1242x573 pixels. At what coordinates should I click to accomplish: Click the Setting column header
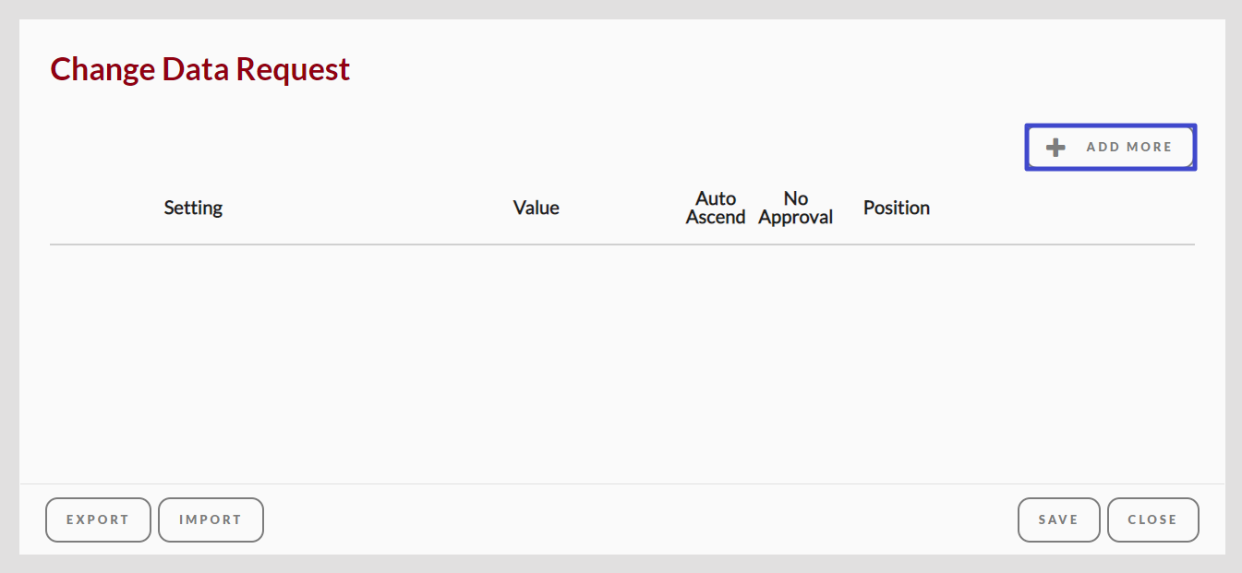pyautogui.click(x=193, y=208)
